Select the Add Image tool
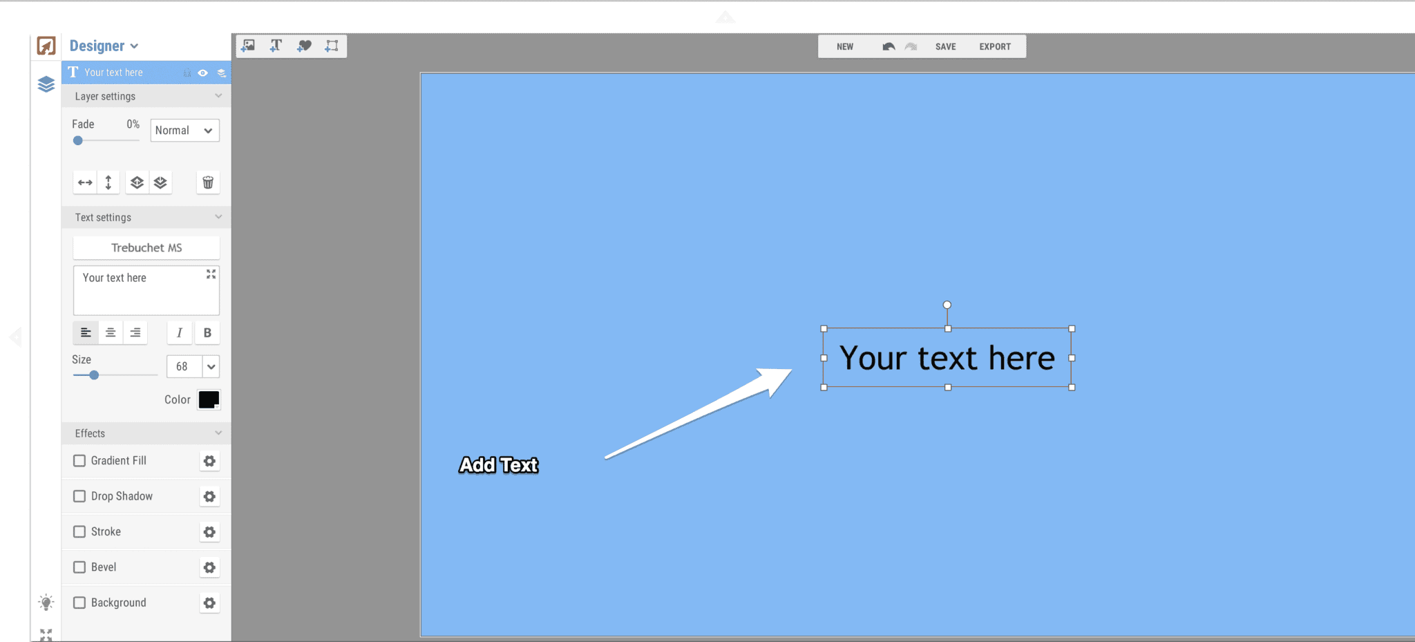 [x=248, y=46]
